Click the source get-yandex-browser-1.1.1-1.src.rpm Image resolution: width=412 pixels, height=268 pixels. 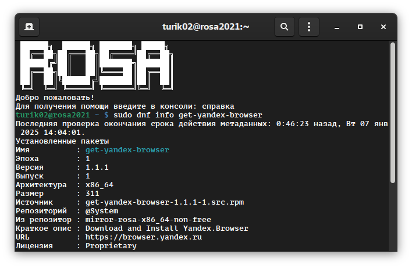(x=165, y=202)
